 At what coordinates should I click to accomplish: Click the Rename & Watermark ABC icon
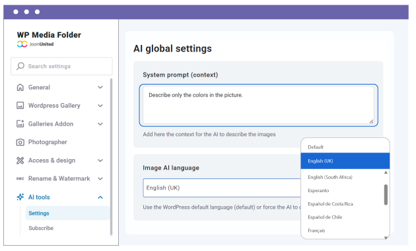click(x=20, y=178)
